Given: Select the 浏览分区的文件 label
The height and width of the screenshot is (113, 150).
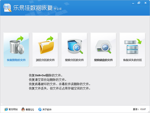Looking at the screenshot, I should pos(45,60).
